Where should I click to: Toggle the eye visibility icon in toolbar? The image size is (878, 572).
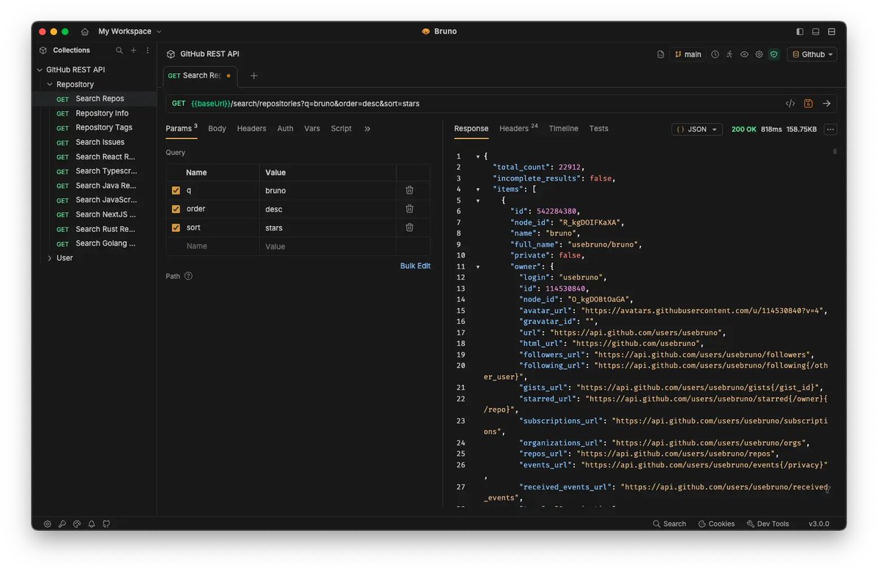(x=744, y=54)
